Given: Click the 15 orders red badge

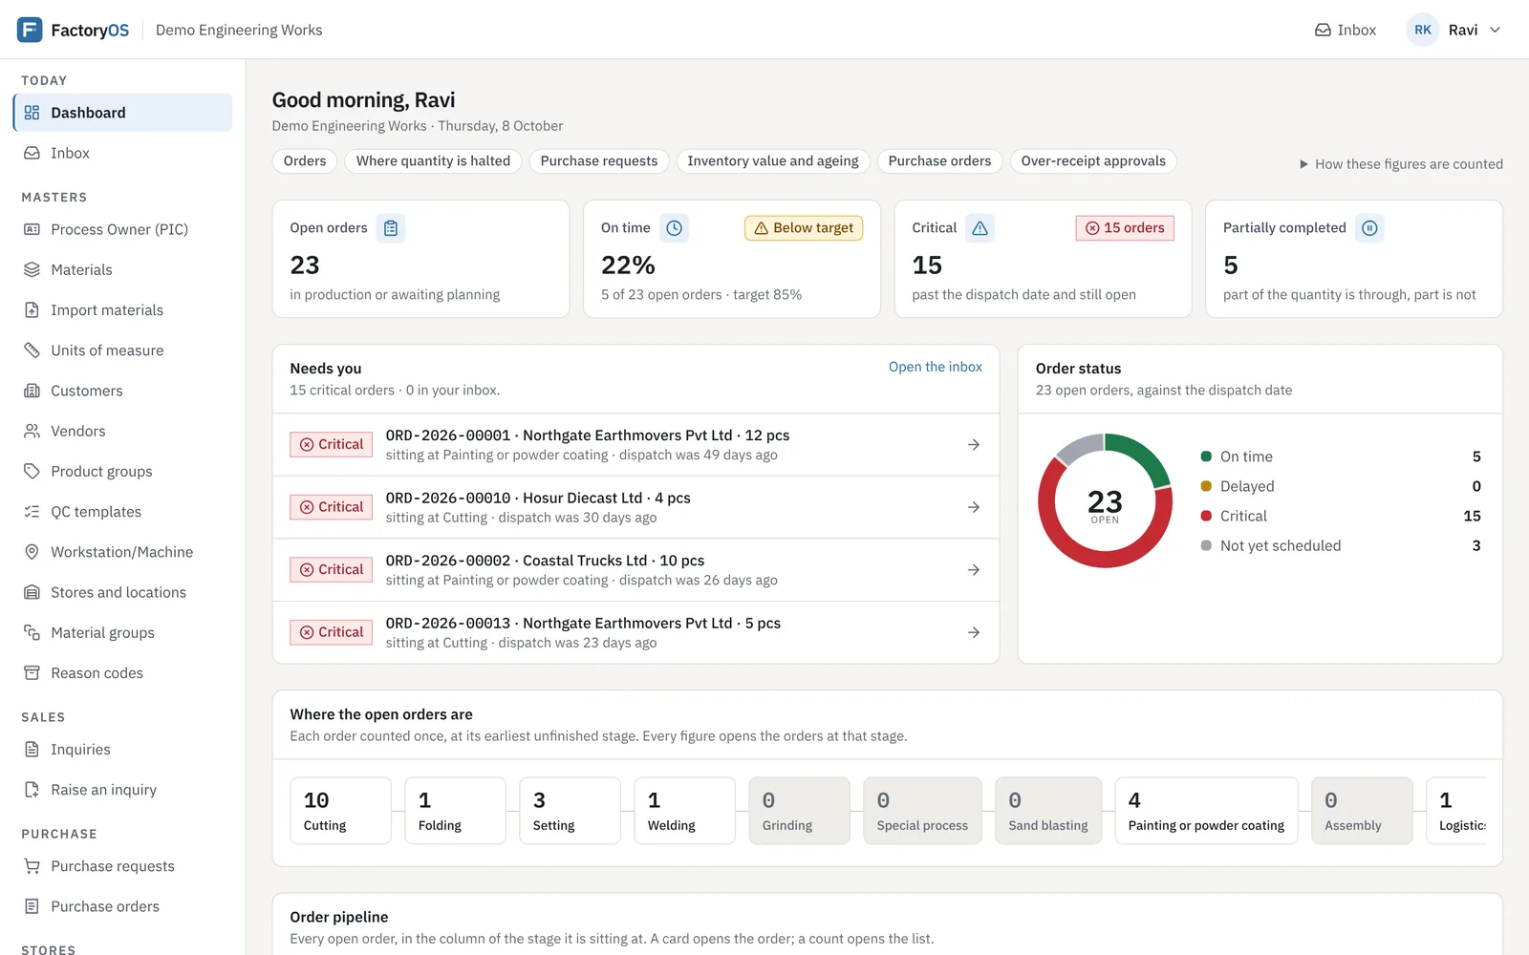Looking at the screenshot, I should click(1125, 228).
